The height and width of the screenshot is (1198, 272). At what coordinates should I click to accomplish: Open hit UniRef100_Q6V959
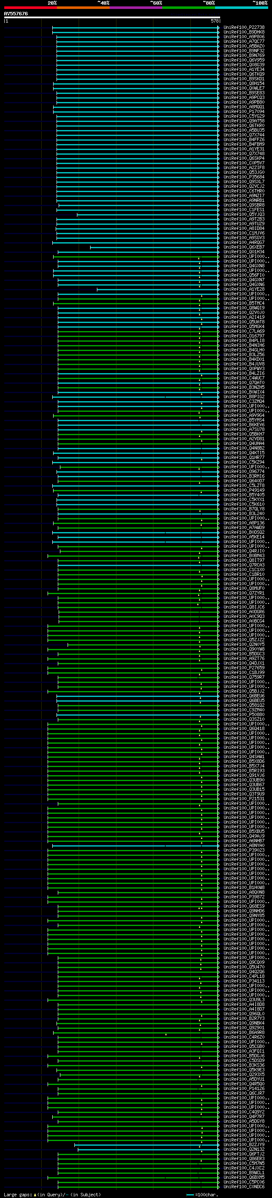coord(244,60)
